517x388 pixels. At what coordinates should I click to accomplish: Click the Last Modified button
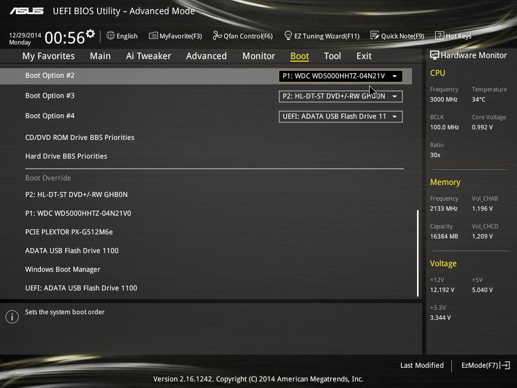[x=422, y=365]
